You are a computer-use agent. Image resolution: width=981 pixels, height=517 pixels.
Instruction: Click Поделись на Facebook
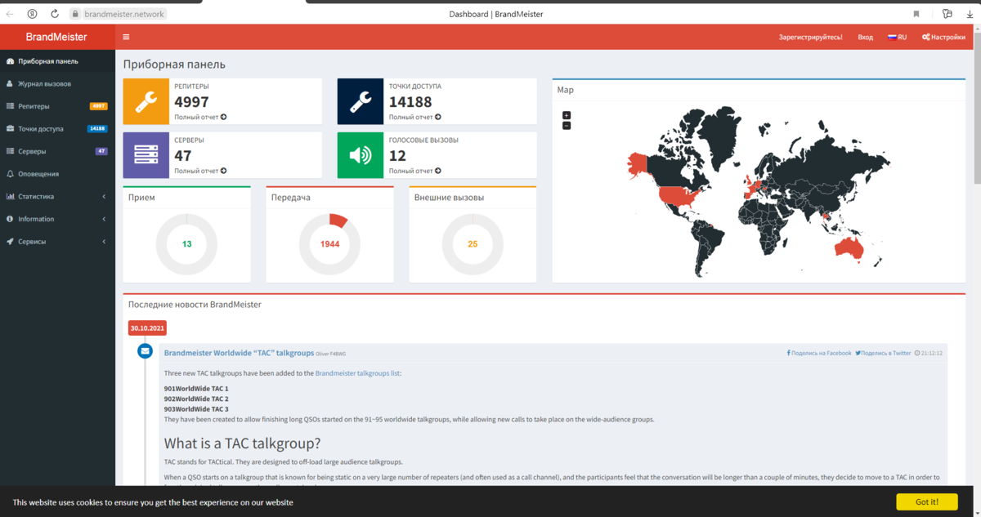(819, 353)
